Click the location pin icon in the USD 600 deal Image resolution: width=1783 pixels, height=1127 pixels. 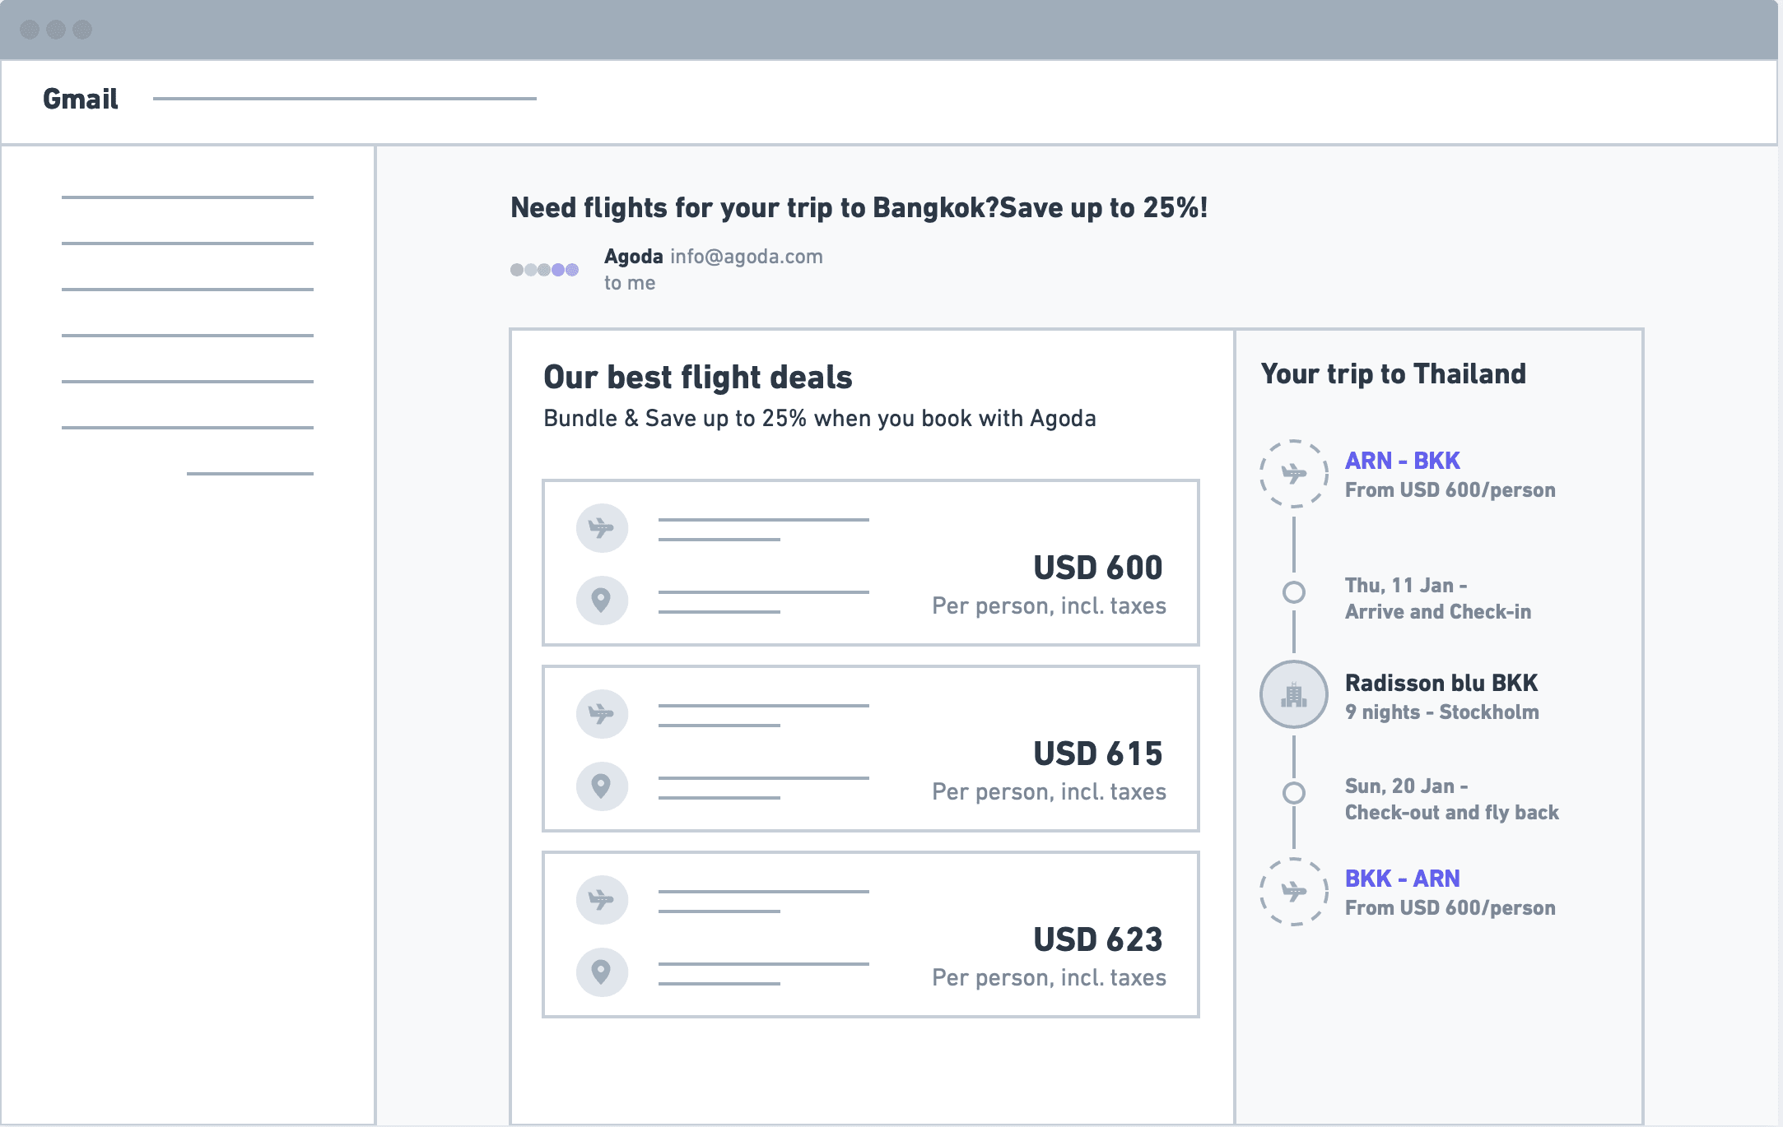(x=602, y=601)
